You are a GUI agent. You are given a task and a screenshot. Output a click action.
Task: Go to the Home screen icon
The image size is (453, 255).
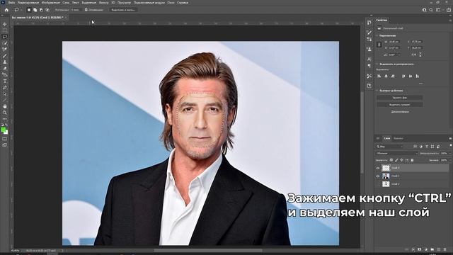6,10
